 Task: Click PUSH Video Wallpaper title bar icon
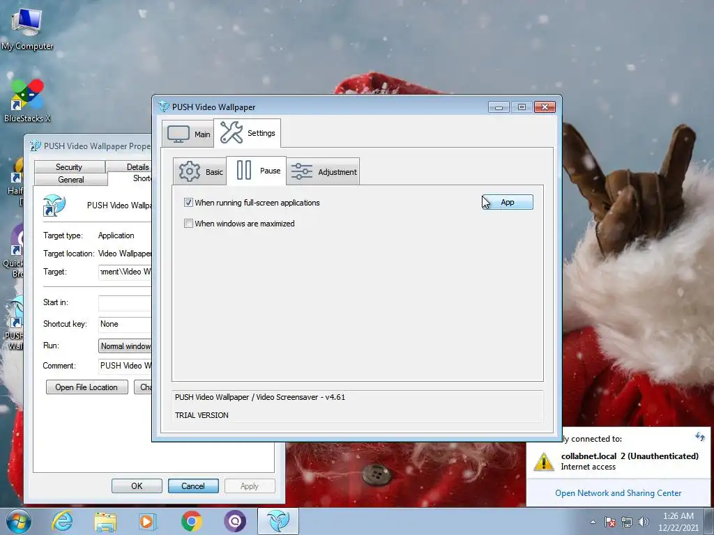[x=163, y=107]
